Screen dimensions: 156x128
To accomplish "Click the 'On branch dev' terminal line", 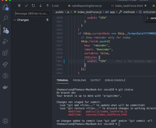I will pyautogui.click(x=66, y=93).
